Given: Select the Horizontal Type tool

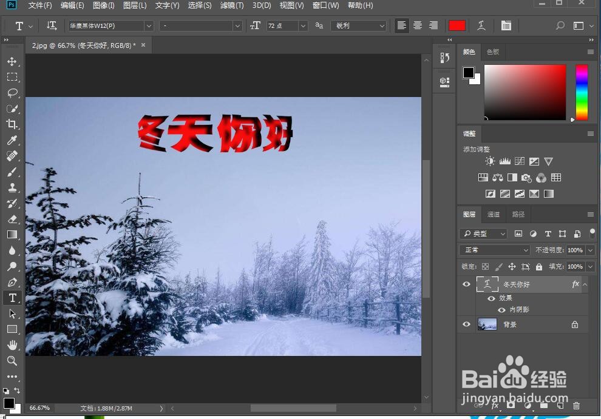Looking at the screenshot, I should click(x=12, y=298).
